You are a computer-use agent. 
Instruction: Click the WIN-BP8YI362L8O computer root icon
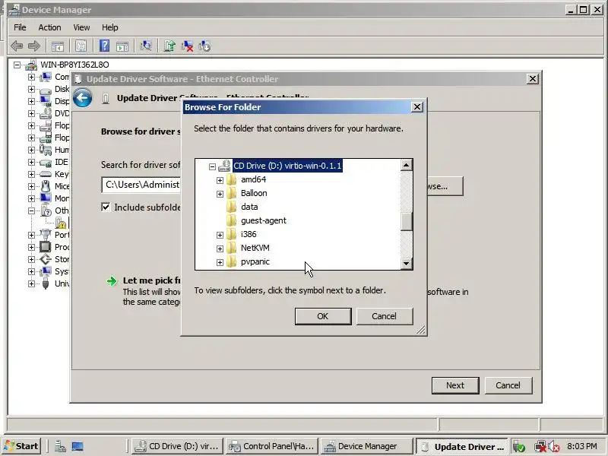coord(31,65)
